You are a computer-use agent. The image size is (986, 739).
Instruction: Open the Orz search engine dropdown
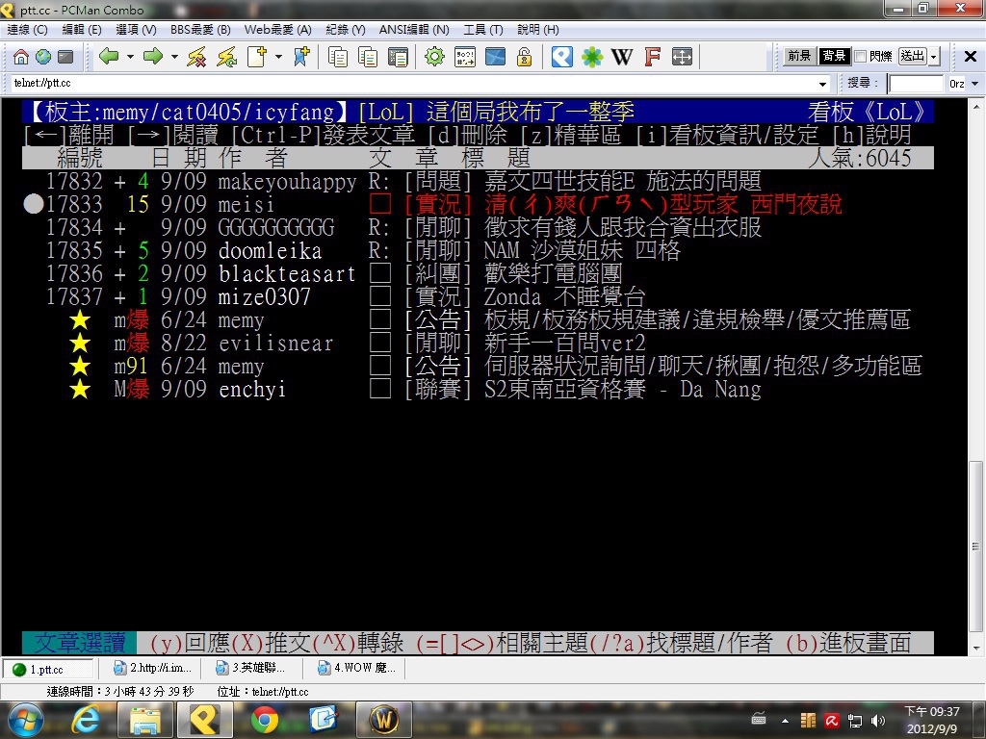click(975, 84)
